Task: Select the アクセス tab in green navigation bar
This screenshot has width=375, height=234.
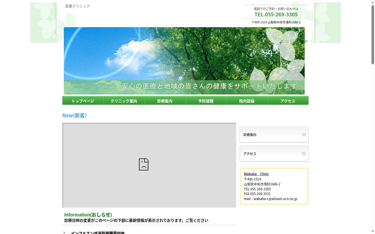Action: [x=288, y=101]
